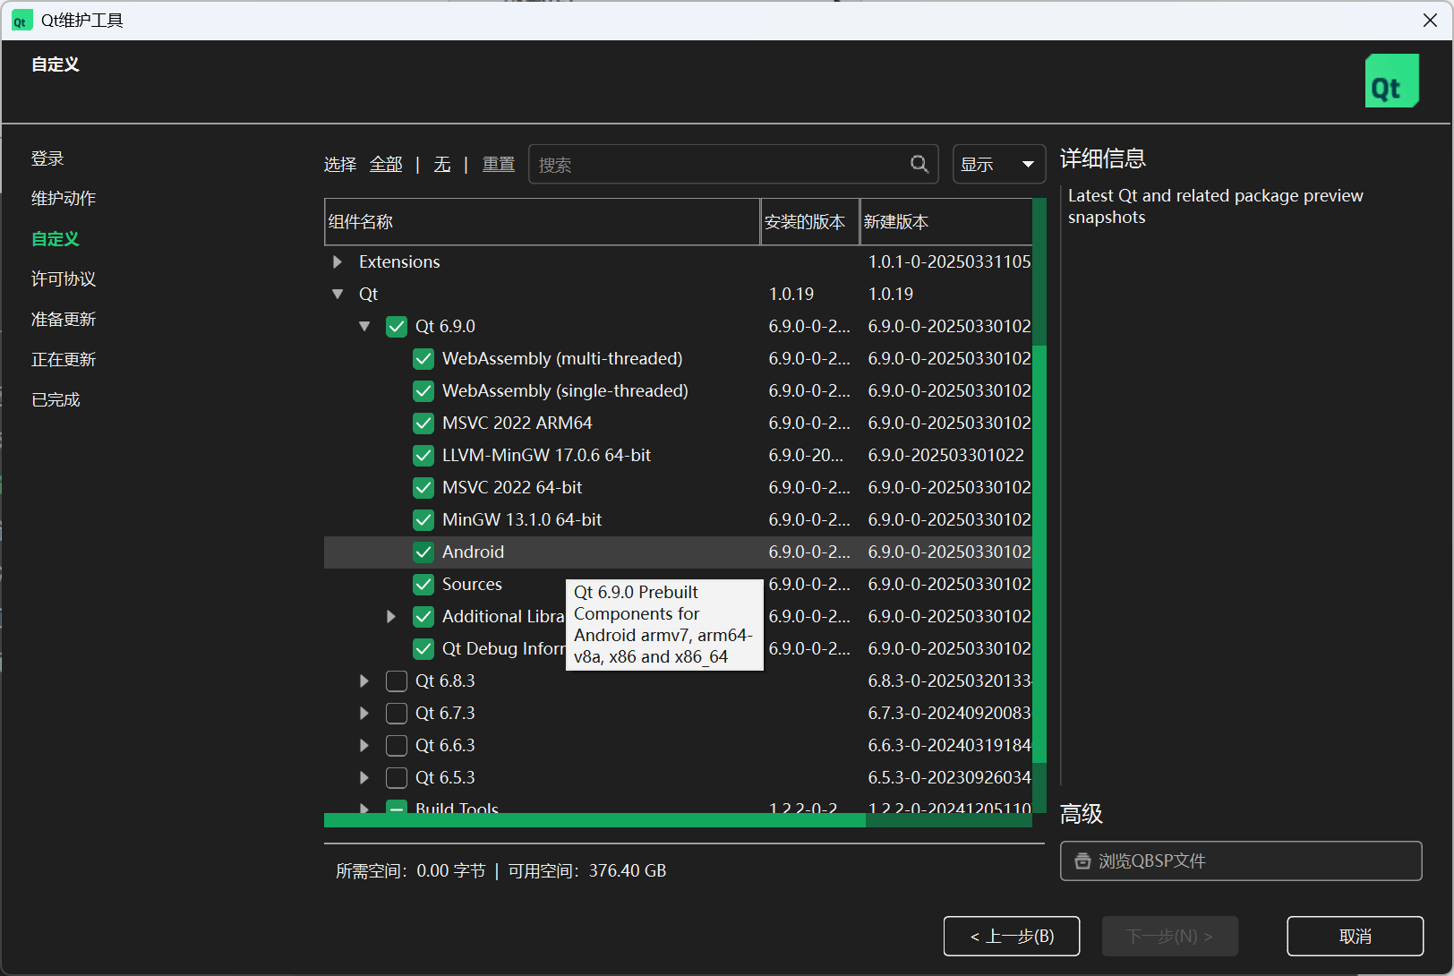This screenshot has width=1454, height=976.
Task: Click the 安装的版本 column header
Action: [x=809, y=221]
